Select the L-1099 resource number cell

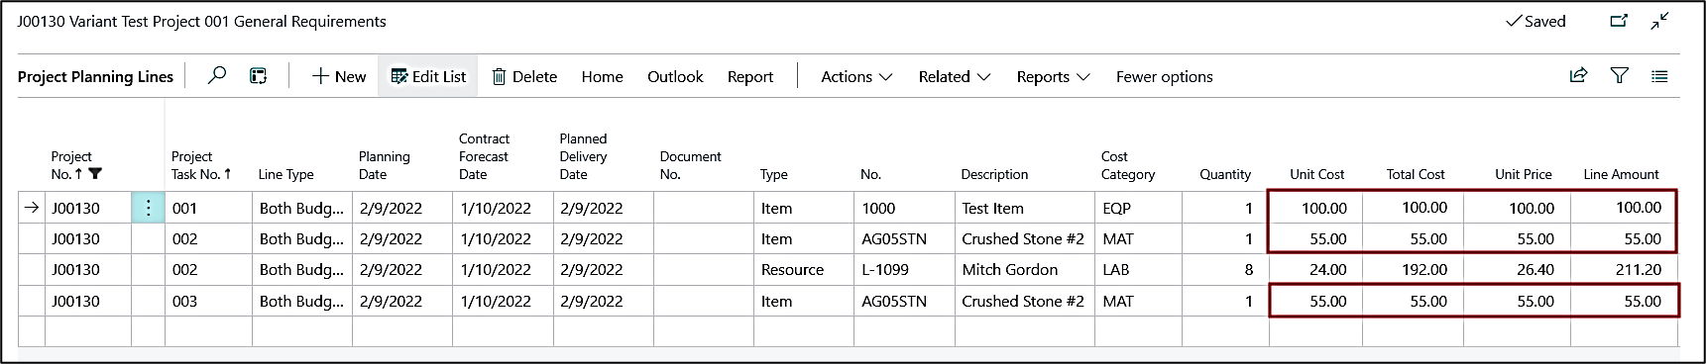(x=904, y=269)
